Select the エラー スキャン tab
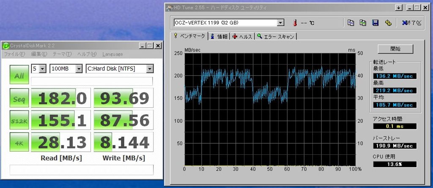 coord(275,37)
